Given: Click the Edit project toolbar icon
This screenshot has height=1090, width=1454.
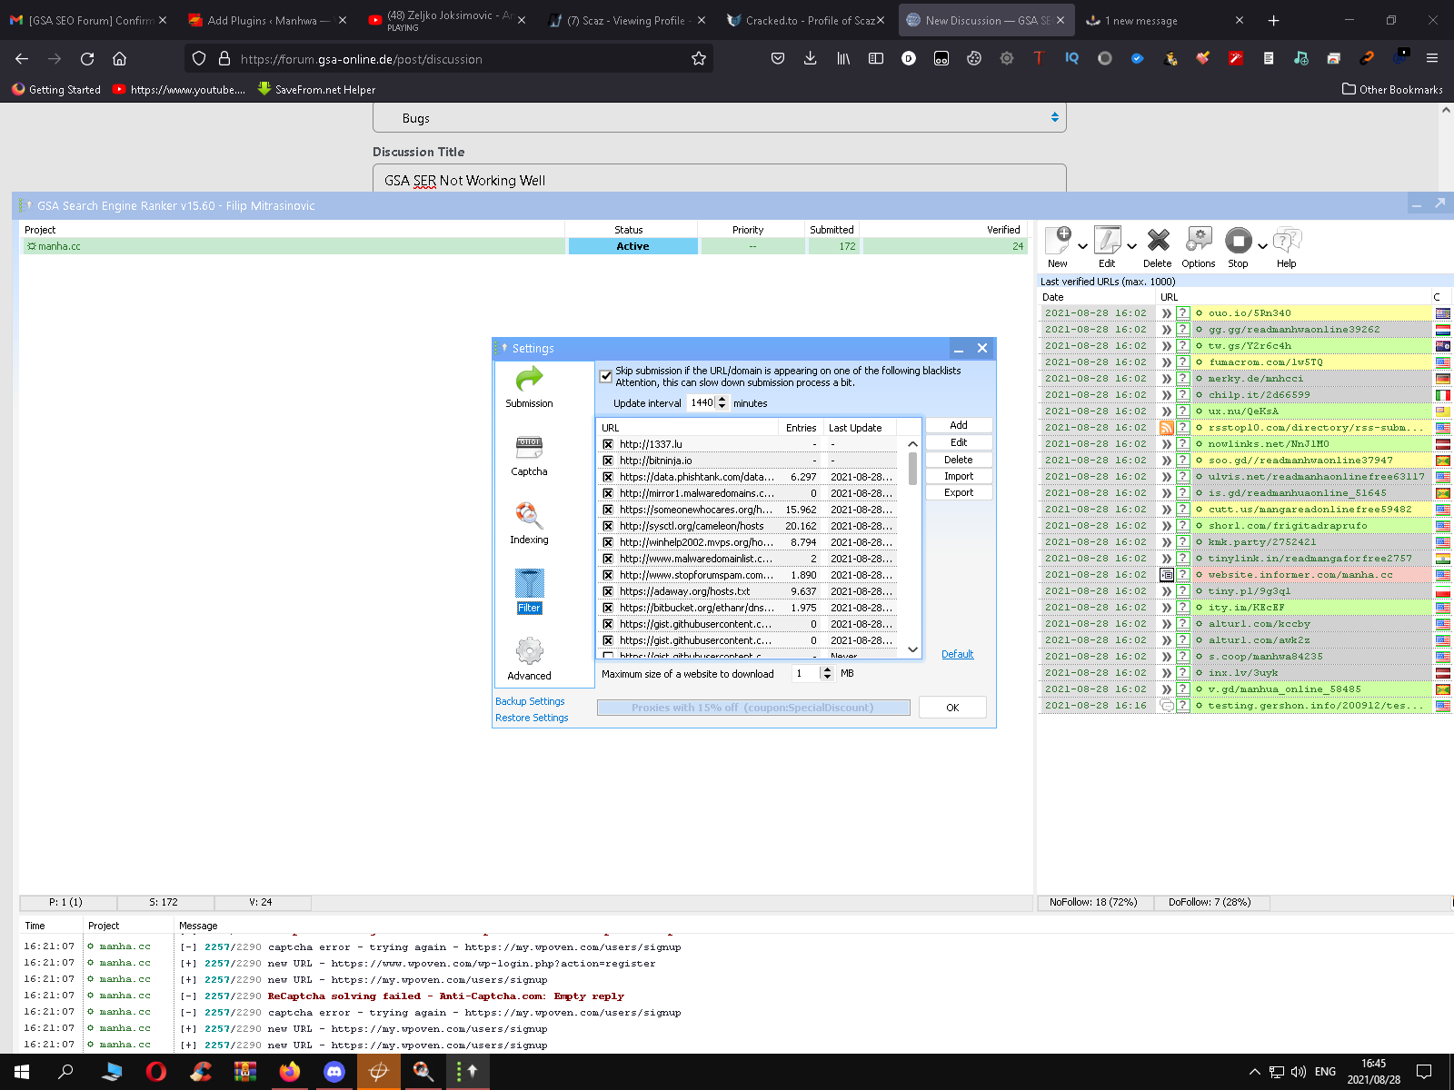Looking at the screenshot, I should (x=1108, y=247).
